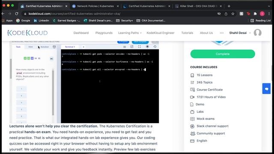Close the Network Policies browser tab
The height and width of the screenshot is (154, 274).
pos(118,6)
